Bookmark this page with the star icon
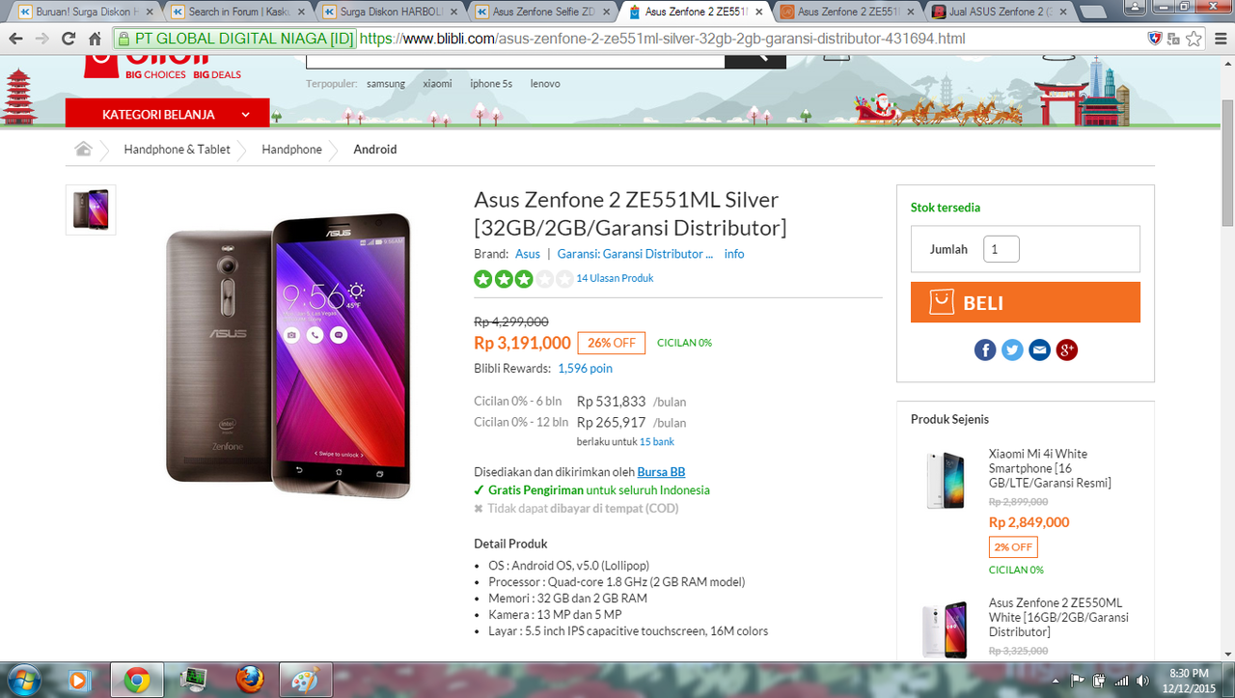The height and width of the screenshot is (698, 1235). pos(1194,40)
